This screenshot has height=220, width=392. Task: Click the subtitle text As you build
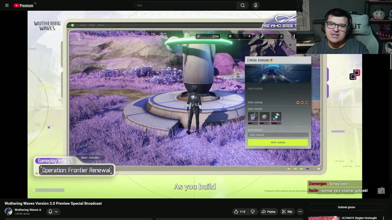click(x=195, y=187)
